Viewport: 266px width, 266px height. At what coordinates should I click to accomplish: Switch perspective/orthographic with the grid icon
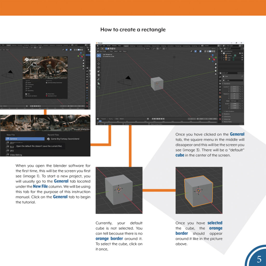216,74
